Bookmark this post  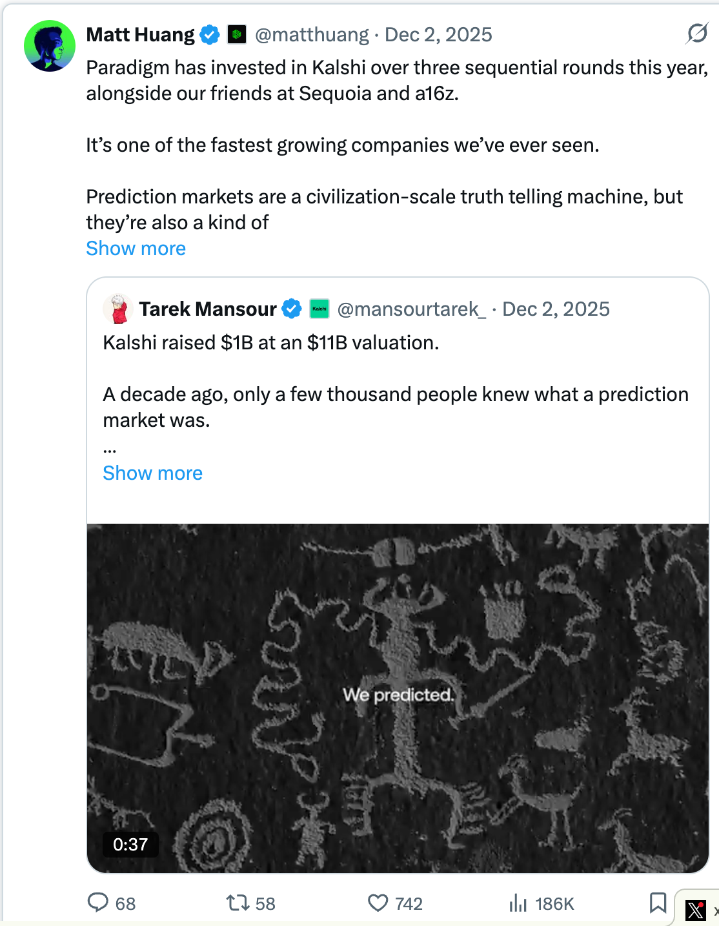coord(658,902)
